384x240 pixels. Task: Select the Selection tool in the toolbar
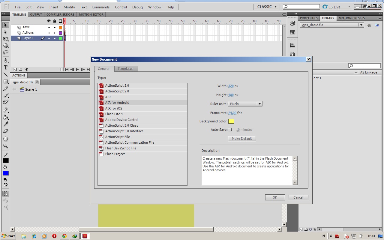(x=5, y=25)
